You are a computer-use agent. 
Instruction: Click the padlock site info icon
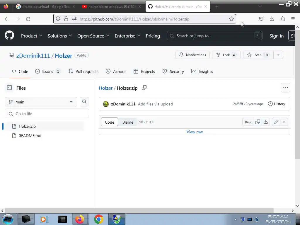coord(66,19)
